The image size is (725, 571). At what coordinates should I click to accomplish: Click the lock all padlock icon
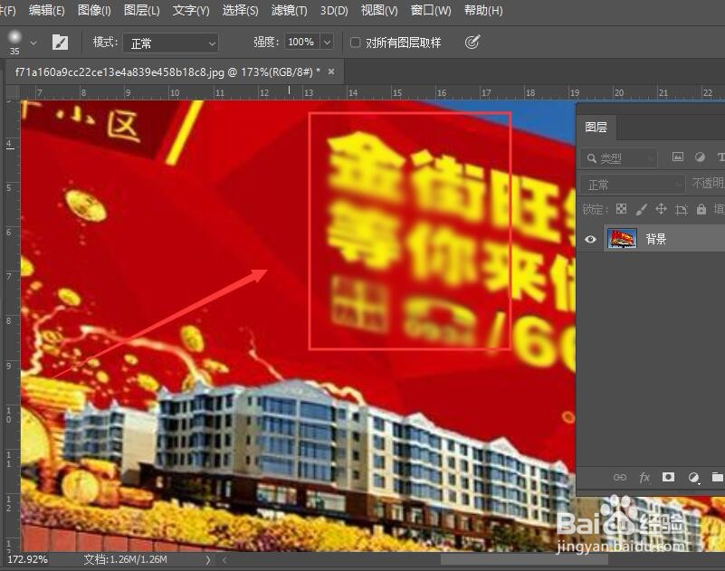tap(701, 209)
